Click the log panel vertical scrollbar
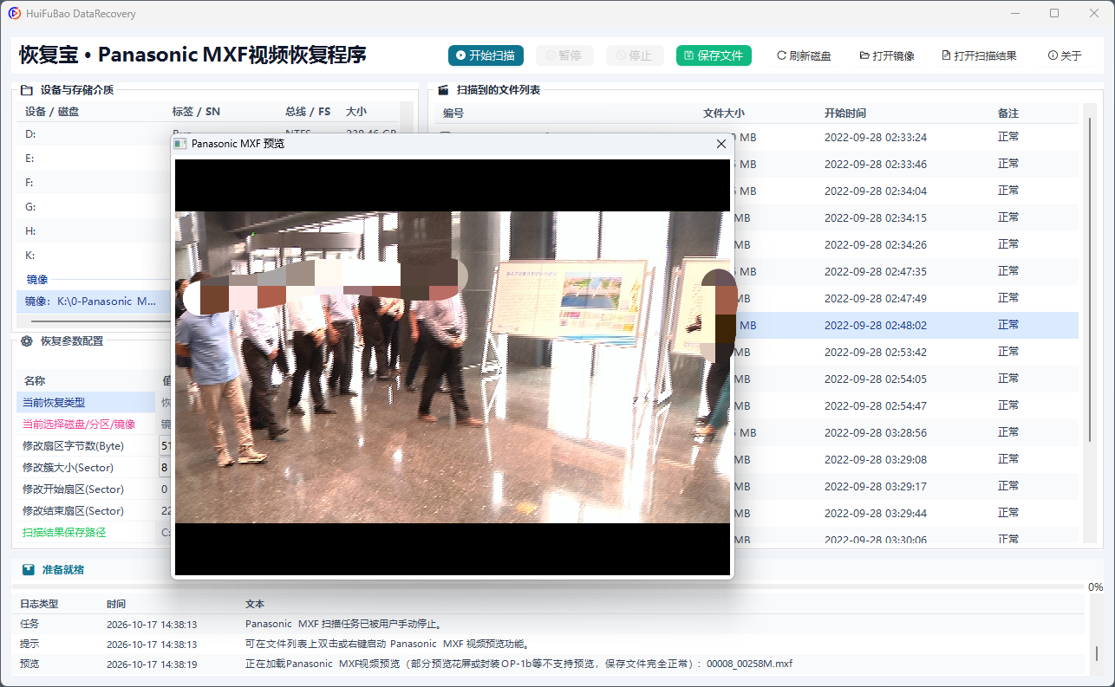 click(x=1096, y=653)
